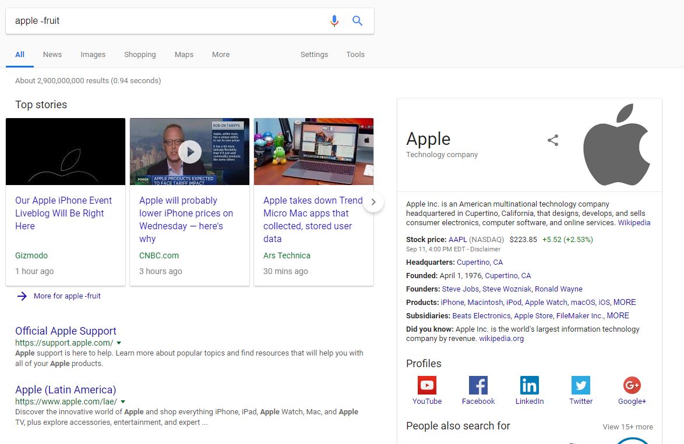Open Apple's Facebook profile icon
This screenshot has height=444, width=684.
(478, 385)
